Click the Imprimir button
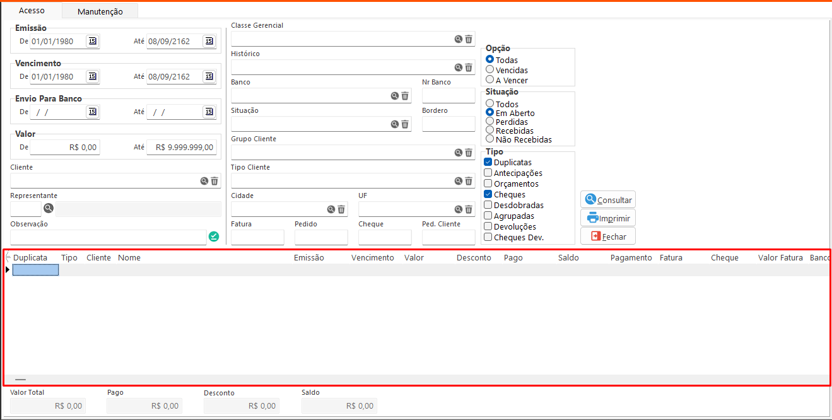Screen dimensions: 832x420 (x=608, y=218)
